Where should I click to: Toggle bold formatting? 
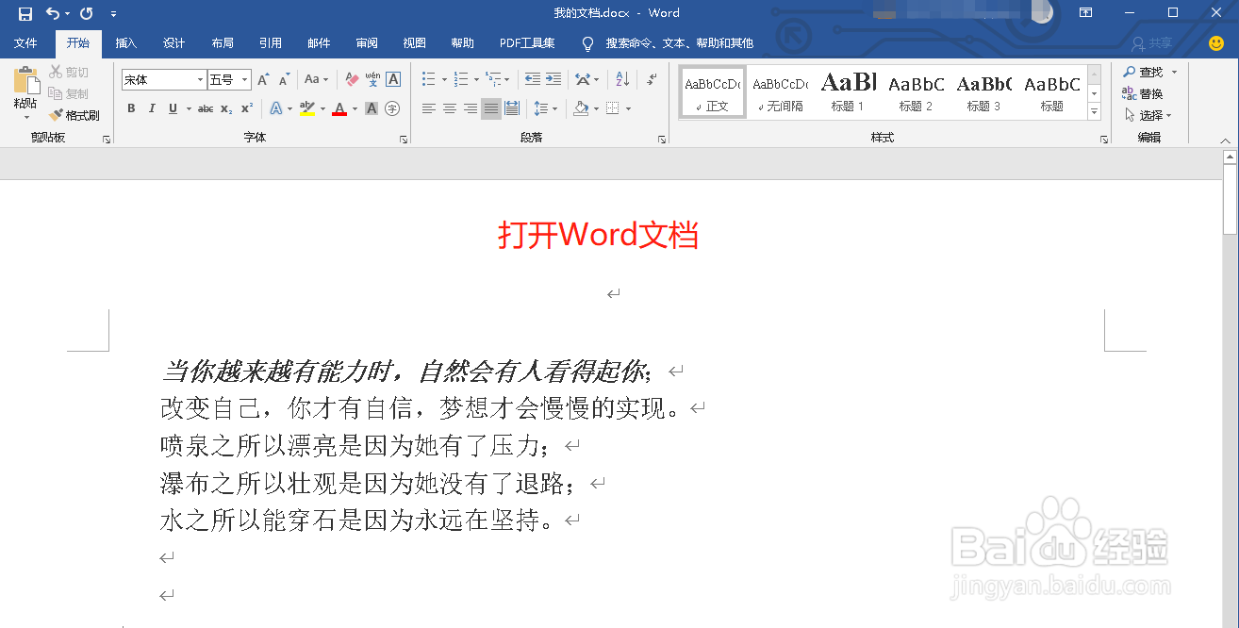tap(131, 108)
